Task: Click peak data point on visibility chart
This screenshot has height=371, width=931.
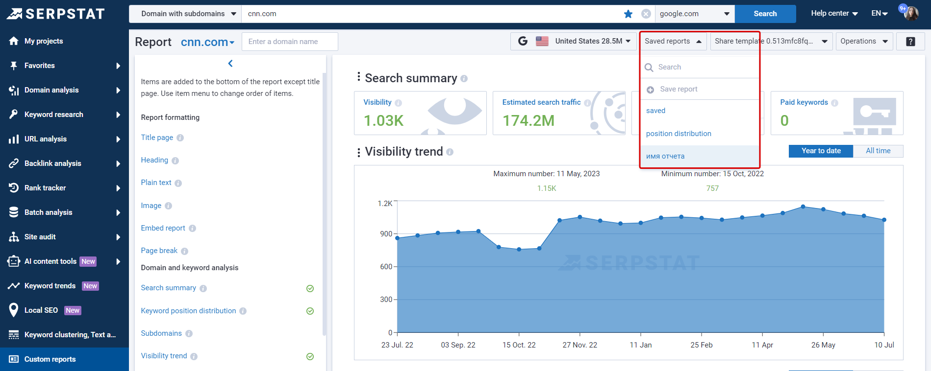Action: 803,207
